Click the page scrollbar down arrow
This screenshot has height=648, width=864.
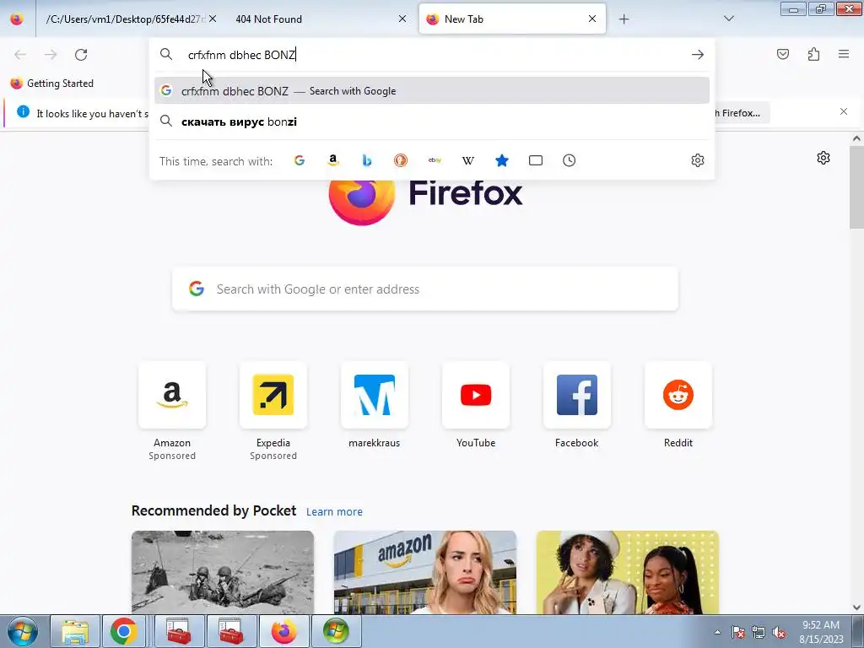(856, 607)
